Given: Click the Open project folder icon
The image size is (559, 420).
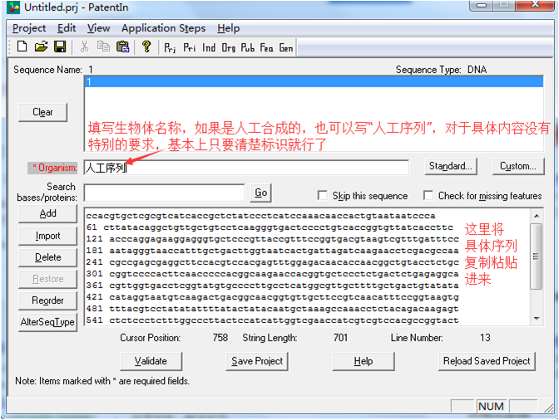Looking at the screenshot, I should [39, 46].
